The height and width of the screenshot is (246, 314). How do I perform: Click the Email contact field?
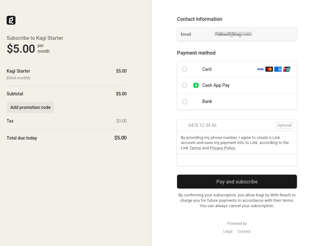237,34
